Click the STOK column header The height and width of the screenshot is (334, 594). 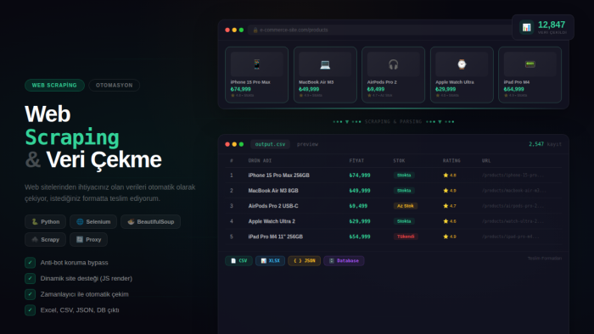(x=399, y=161)
